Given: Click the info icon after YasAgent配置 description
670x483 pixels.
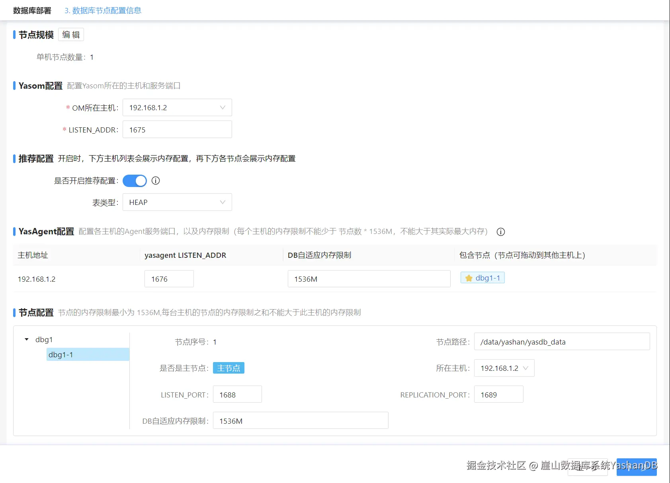Looking at the screenshot, I should pos(501,232).
